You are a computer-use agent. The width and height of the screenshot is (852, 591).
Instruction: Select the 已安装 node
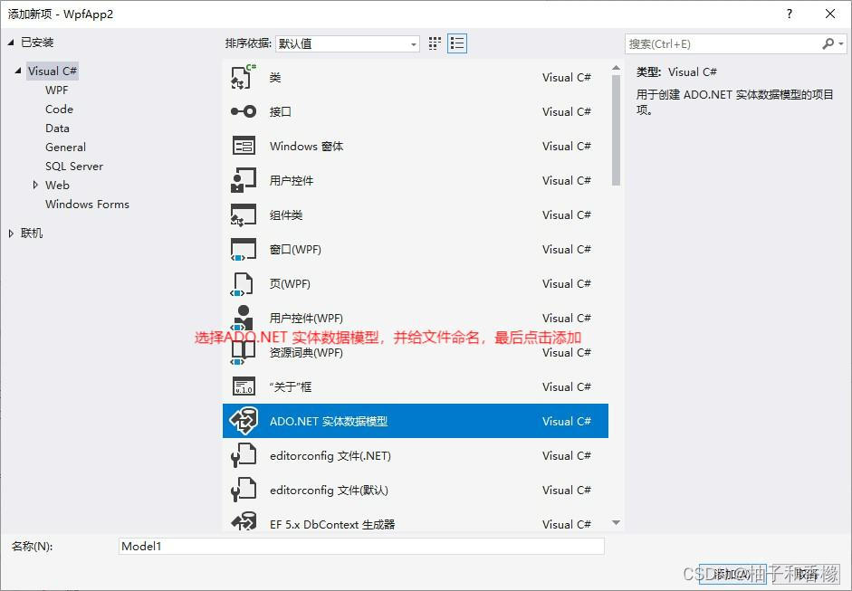tap(37, 43)
